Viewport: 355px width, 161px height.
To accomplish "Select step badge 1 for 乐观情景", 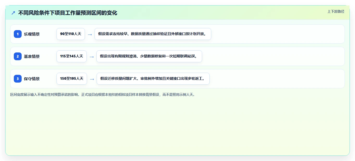I will [x=18, y=34].
